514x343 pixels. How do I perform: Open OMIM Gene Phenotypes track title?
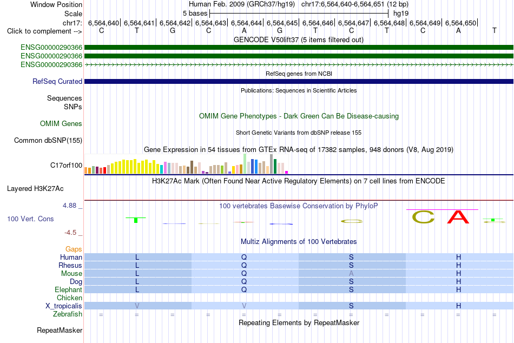pyautogui.click(x=299, y=116)
